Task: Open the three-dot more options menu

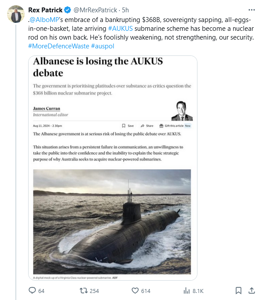Action: (252, 10)
